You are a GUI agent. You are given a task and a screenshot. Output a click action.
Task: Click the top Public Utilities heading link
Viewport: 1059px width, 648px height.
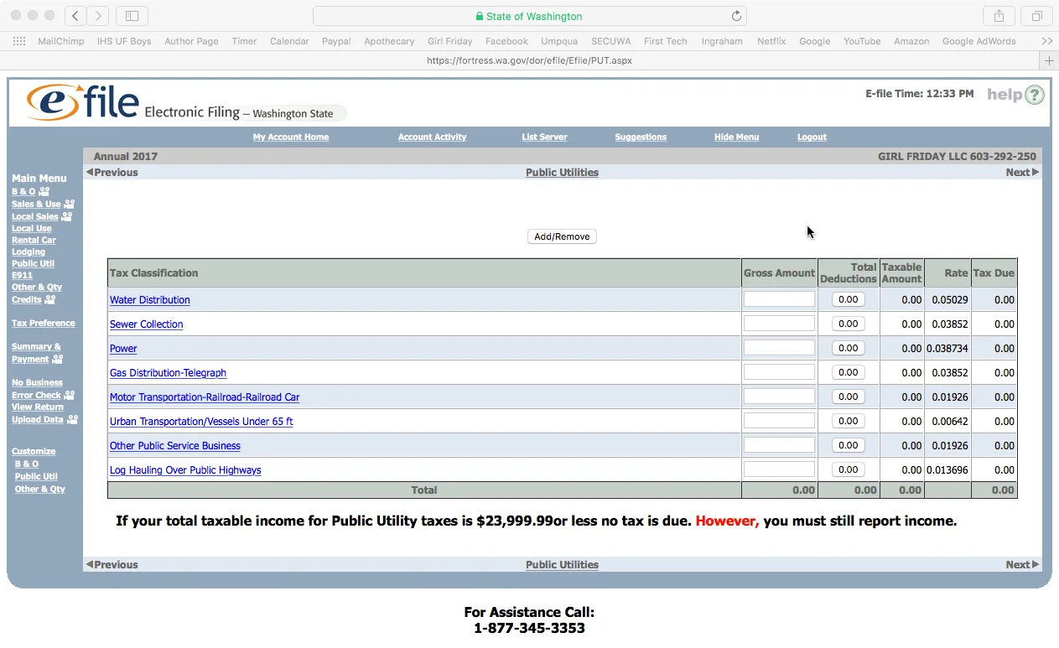pos(562,172)
